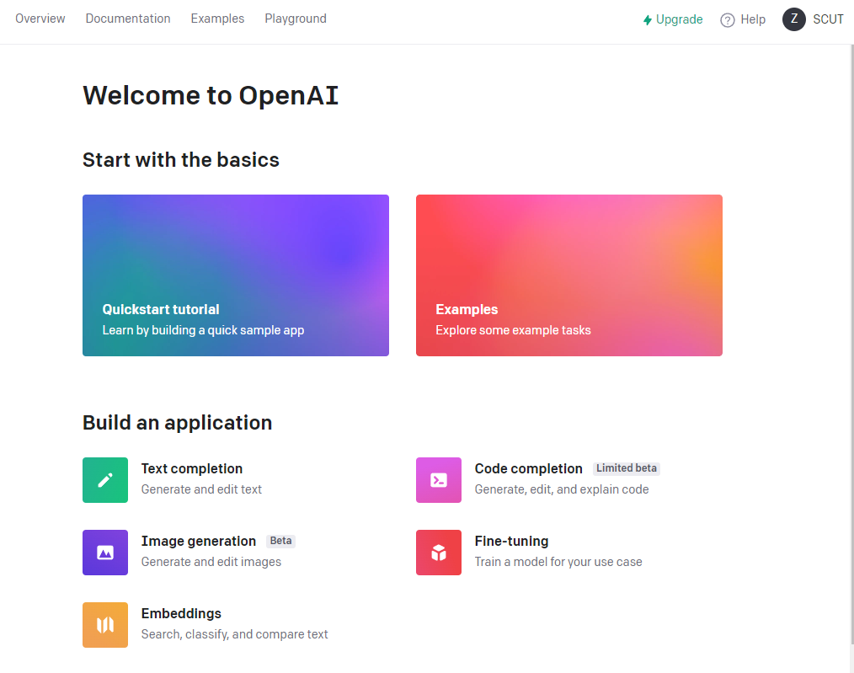Open the Playground tab
The height and width of the screenshot is (673, 854).
(x=296, y=19)
